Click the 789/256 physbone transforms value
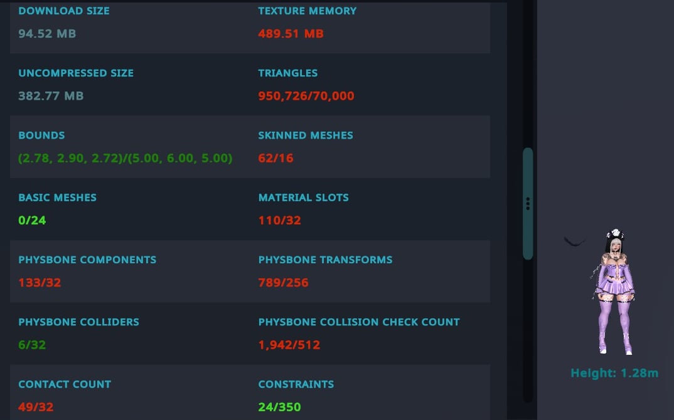This screenshot has height=420, width=674. coord(283,283)
